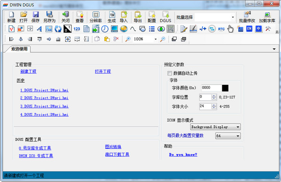The image size is (281, 182).
Task: Click the black font color swatch
Action: coord(225,88)
